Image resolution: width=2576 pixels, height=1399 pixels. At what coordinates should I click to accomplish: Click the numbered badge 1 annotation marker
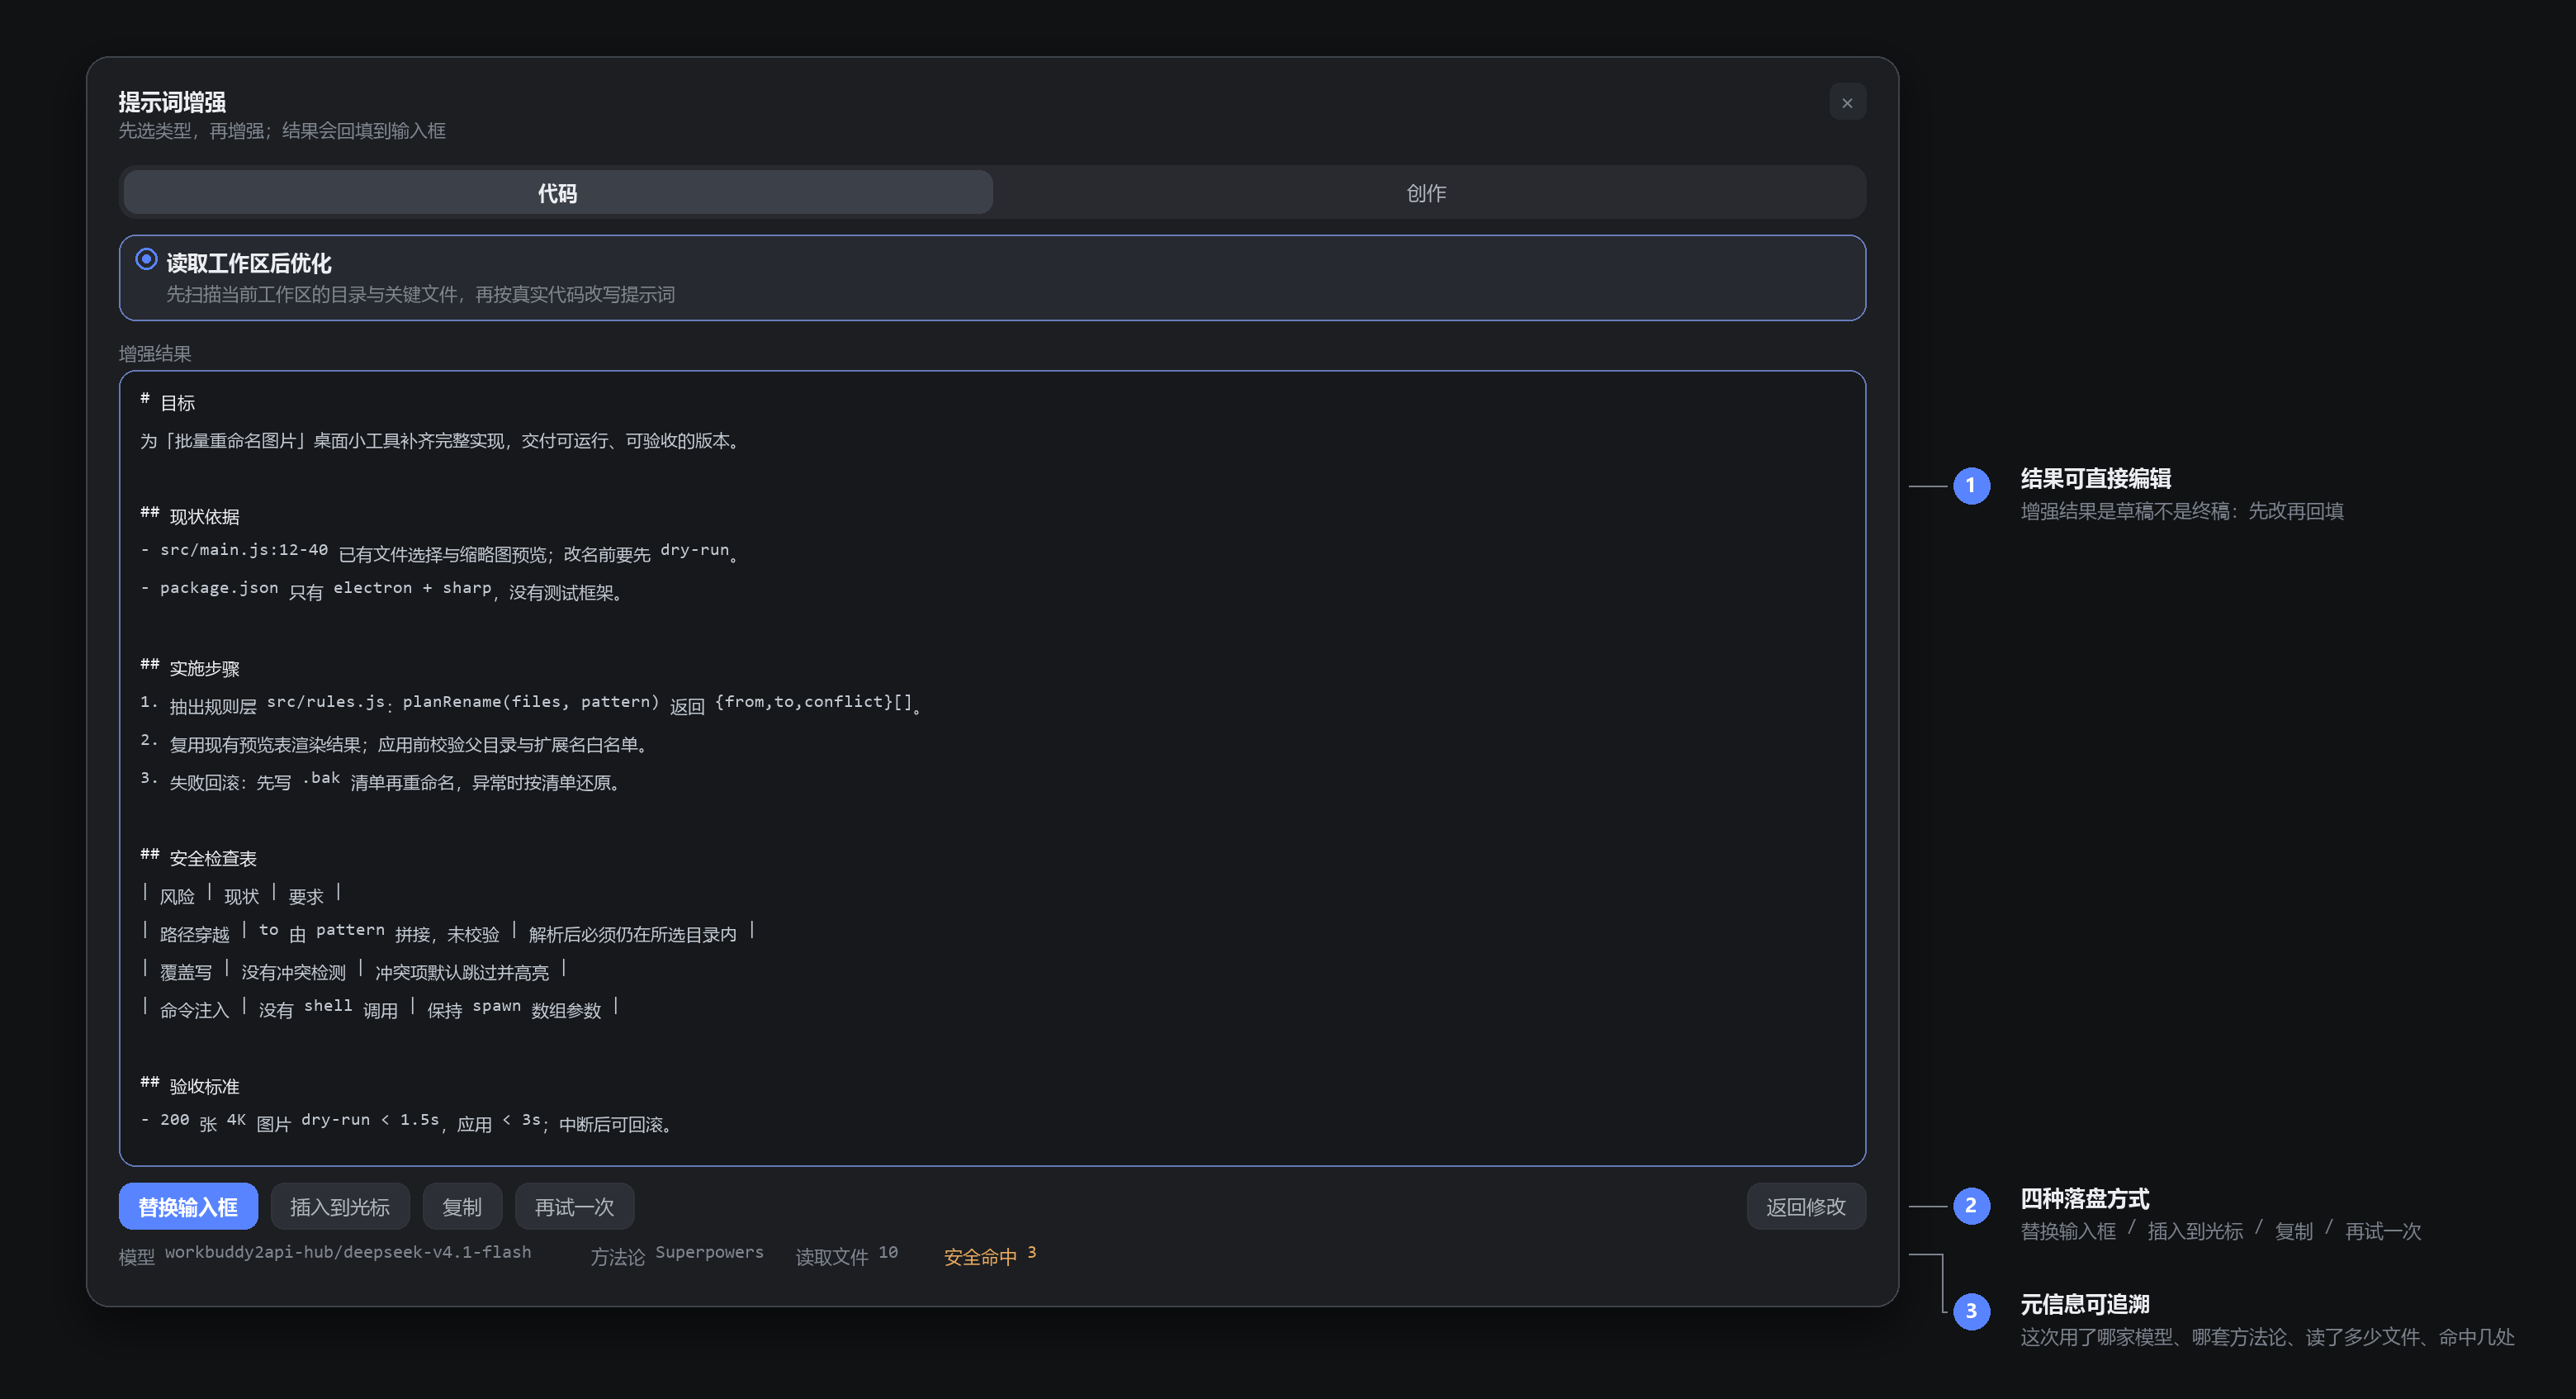[1971, 486]
